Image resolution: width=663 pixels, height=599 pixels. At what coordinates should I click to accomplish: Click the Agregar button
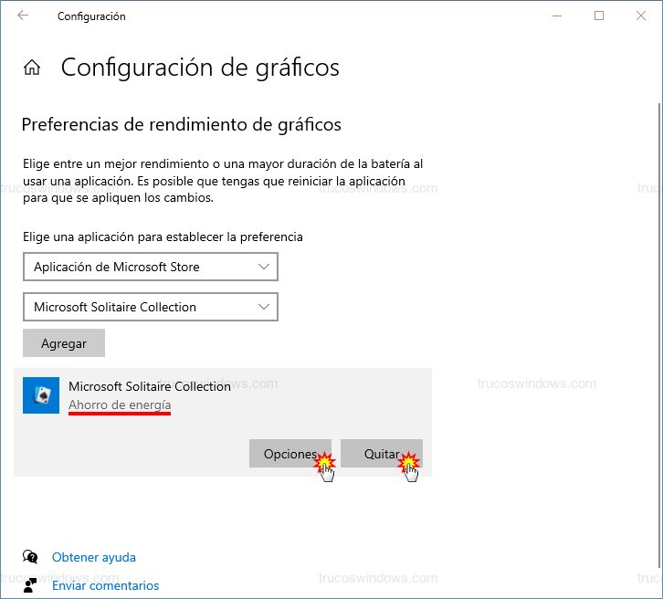coord(64,343)
